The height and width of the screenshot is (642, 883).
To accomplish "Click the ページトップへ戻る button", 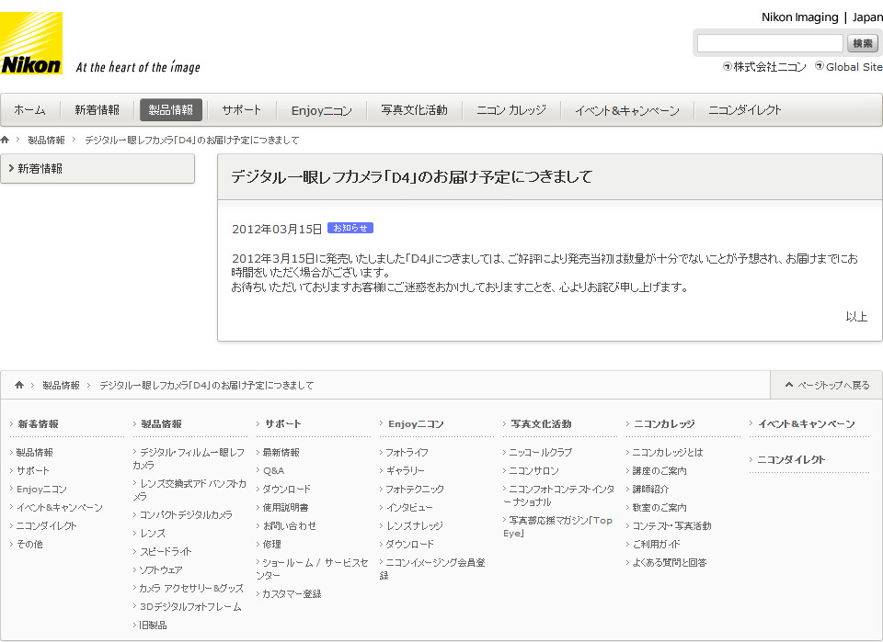I will coord(827,385).
